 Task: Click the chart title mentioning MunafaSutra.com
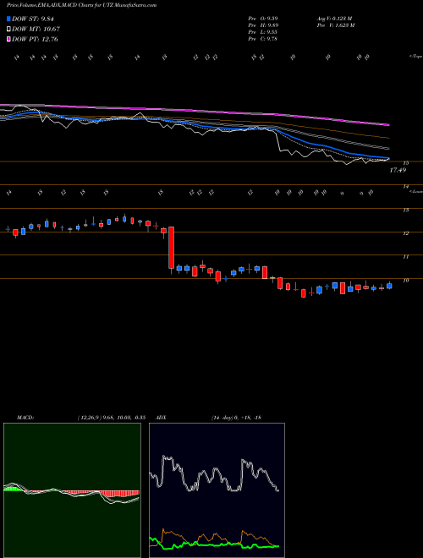81,5
